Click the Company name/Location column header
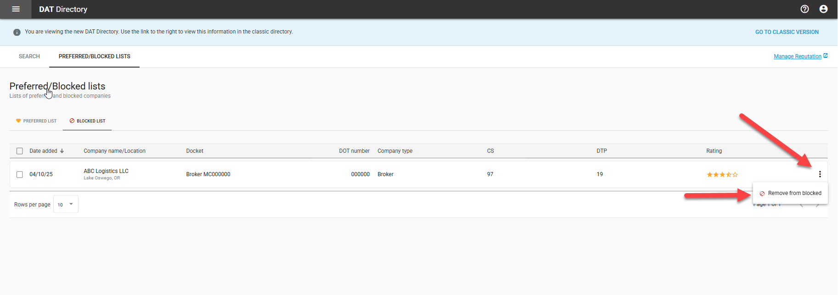Viewport: 838px width, 295px height. pos(114,151)
